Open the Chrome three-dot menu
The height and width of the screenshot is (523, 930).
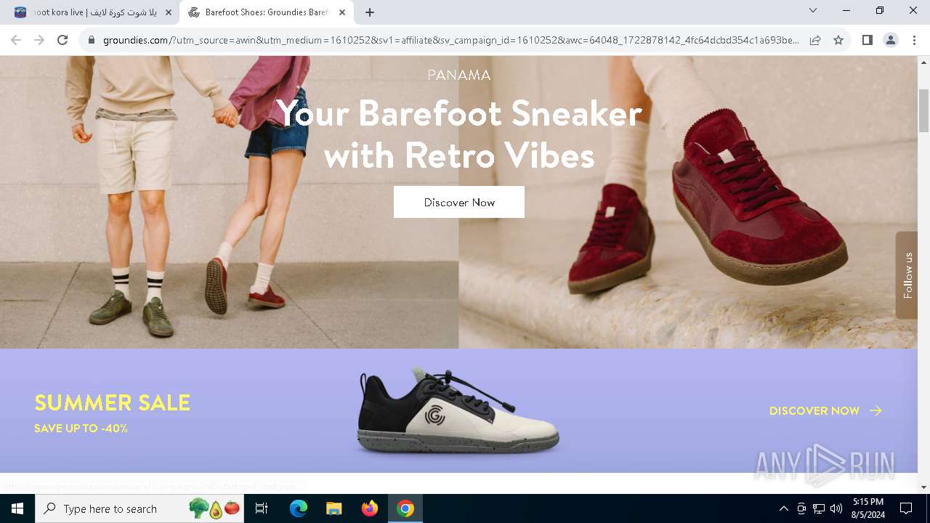[x=913, y=40]
